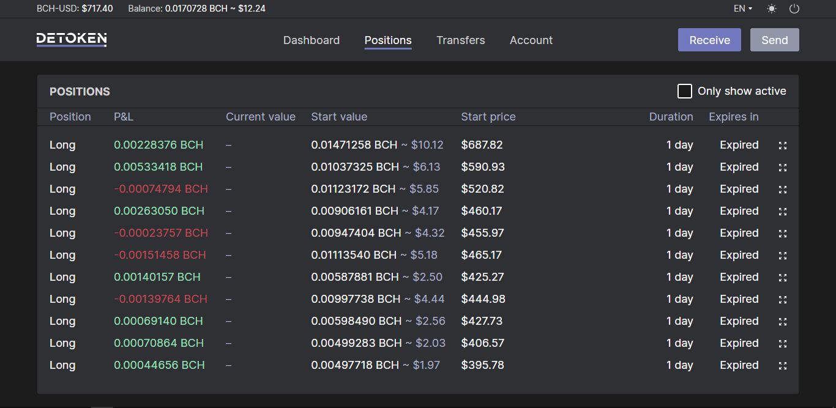Click the BCH-USD $717.40 price ticker
836x408 pixels.
75,9
